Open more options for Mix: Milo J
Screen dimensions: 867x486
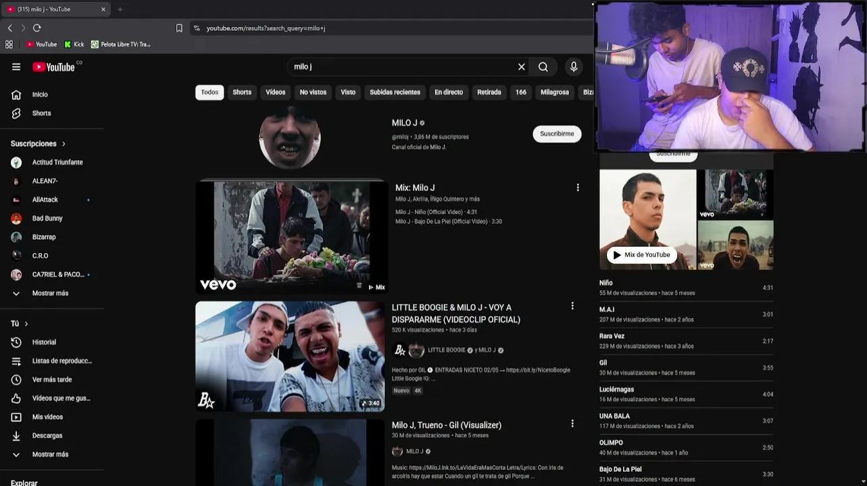(x=578, y=188)
